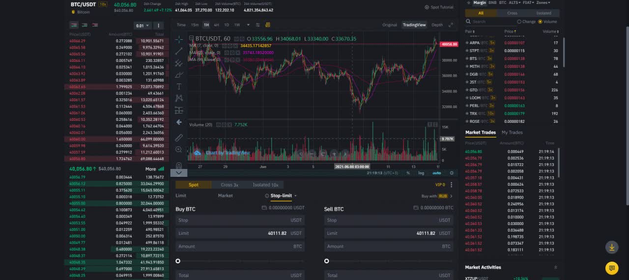Open trade form more options menu

(451, 185)
